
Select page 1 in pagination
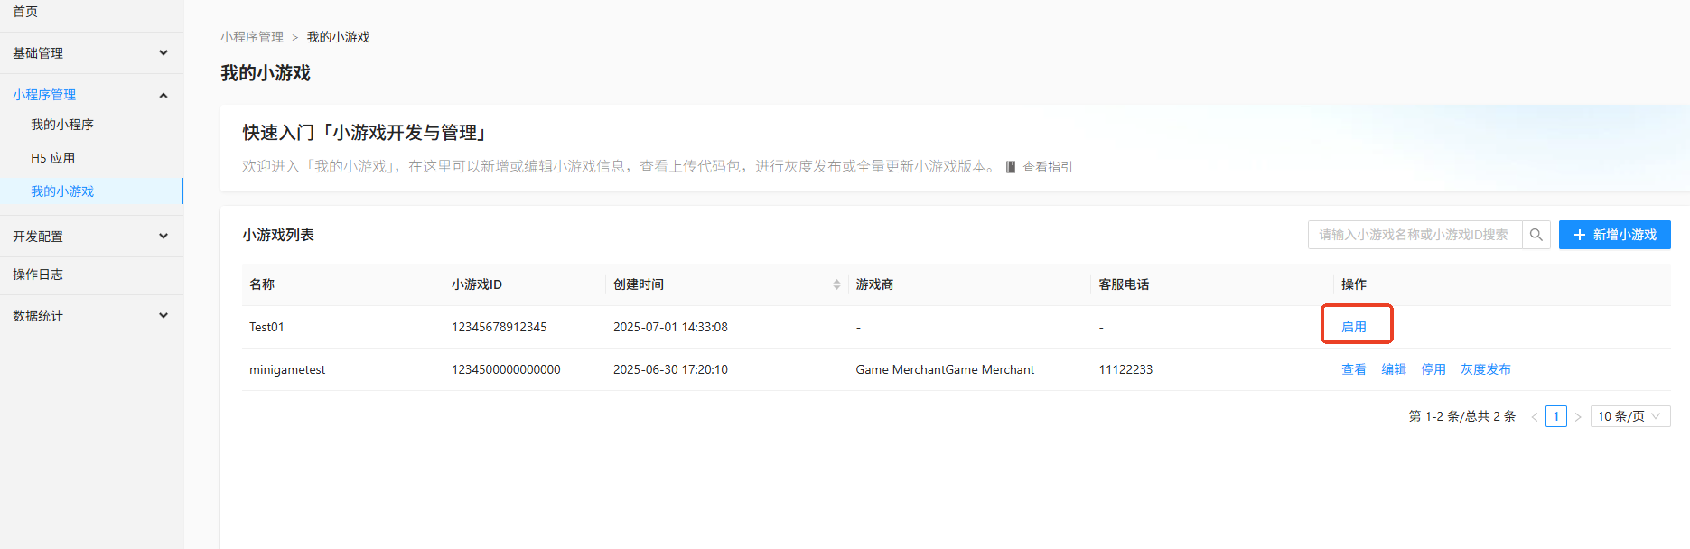tap(1555, 416)
